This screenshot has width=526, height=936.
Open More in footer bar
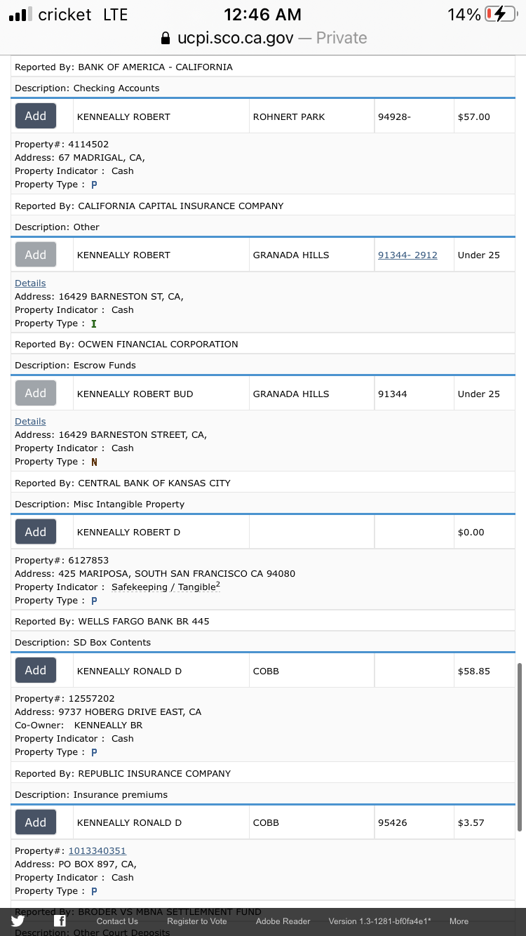459,921
